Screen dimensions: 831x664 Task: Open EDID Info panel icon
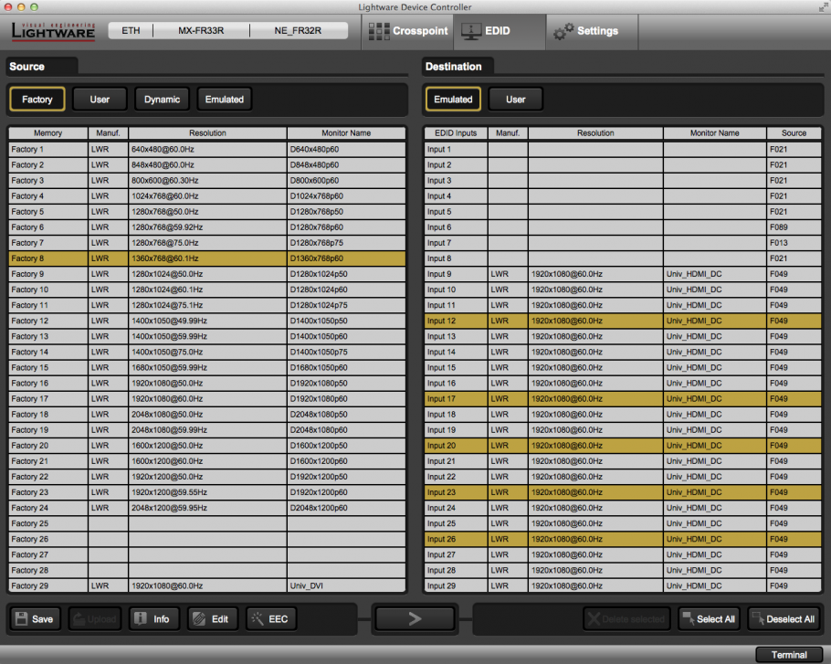point(152,619)
